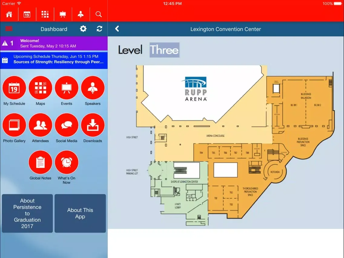Tap Bluegrass Prefunction Space on map
The height and width of the screenshot is (258, 344).
[x=303, y=142]
